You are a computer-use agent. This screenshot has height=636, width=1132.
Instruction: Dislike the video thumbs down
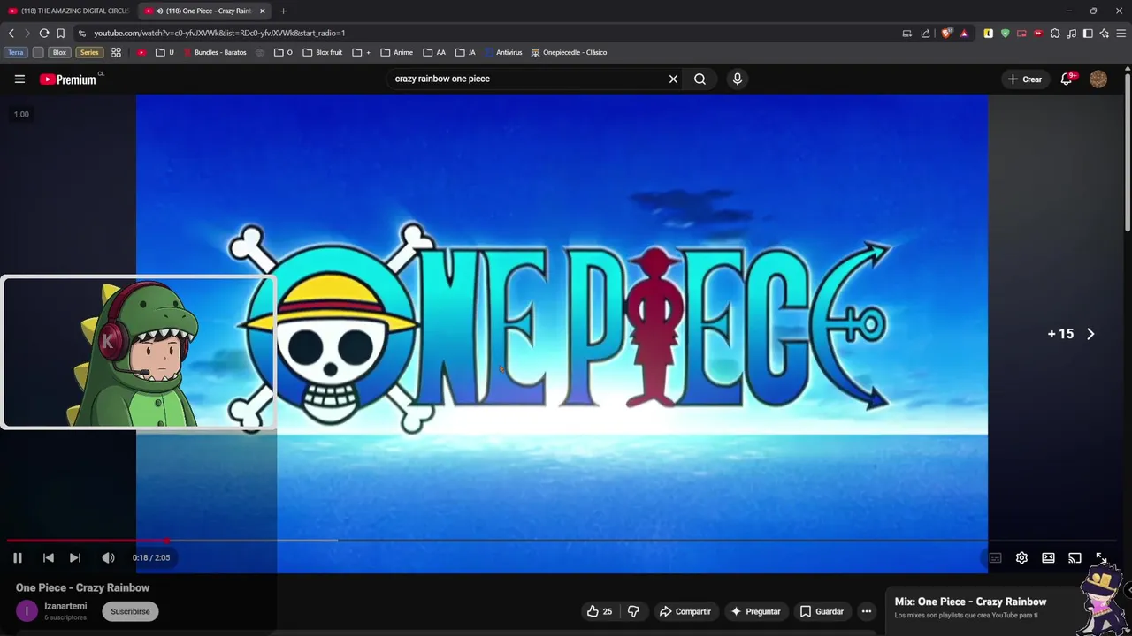pos(633,611)
